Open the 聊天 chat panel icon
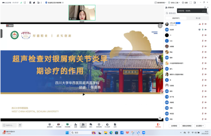 tap(91, 124)
